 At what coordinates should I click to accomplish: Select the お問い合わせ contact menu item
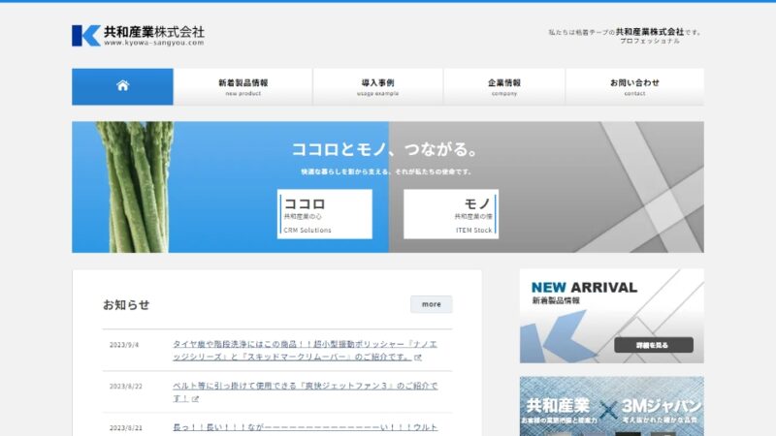click(x=634, y=86)
